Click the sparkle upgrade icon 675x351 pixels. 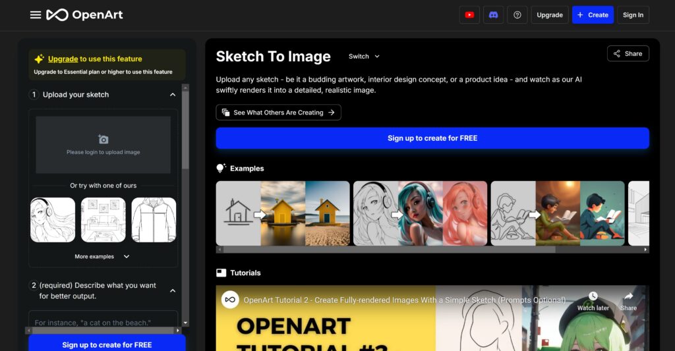39,59
